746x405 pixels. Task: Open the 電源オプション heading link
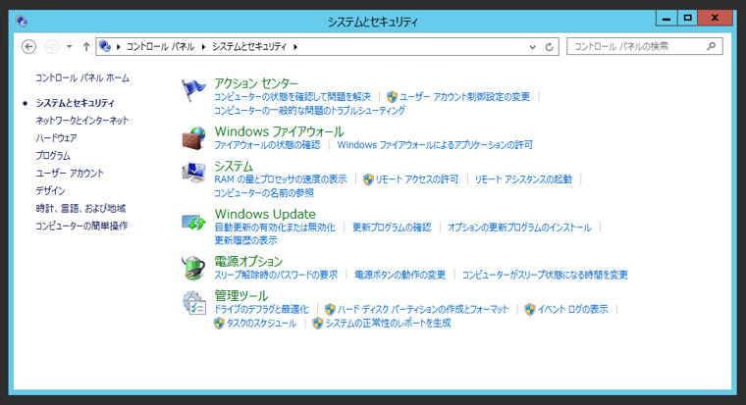coord(248,261)
